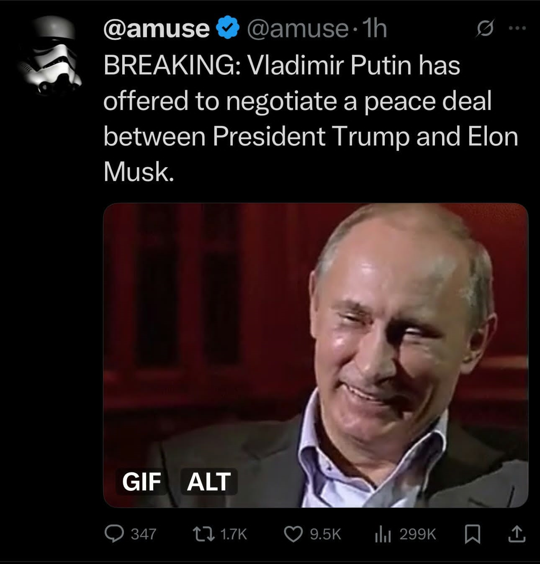Play the laughing man GIF

(316, 355)
